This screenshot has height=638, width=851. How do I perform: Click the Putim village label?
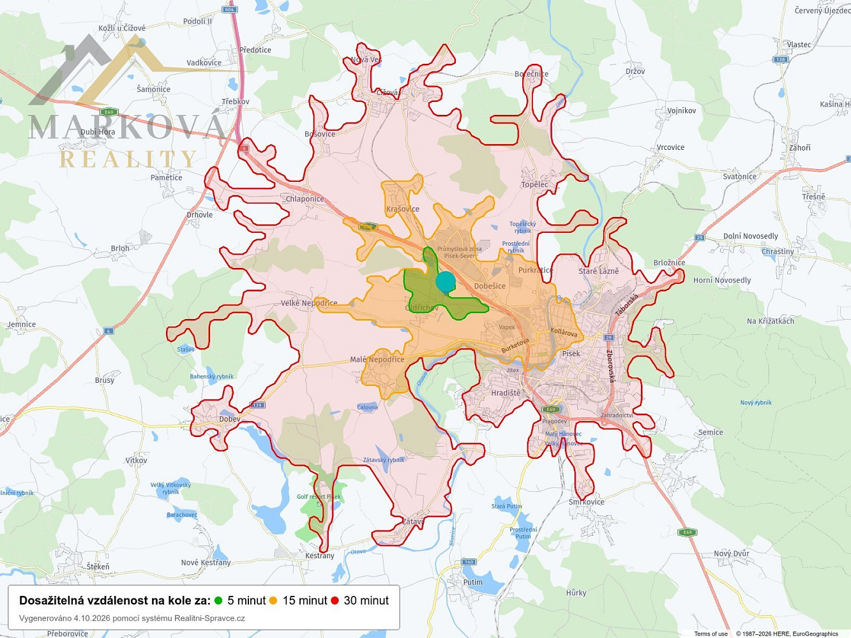point(473,582)
